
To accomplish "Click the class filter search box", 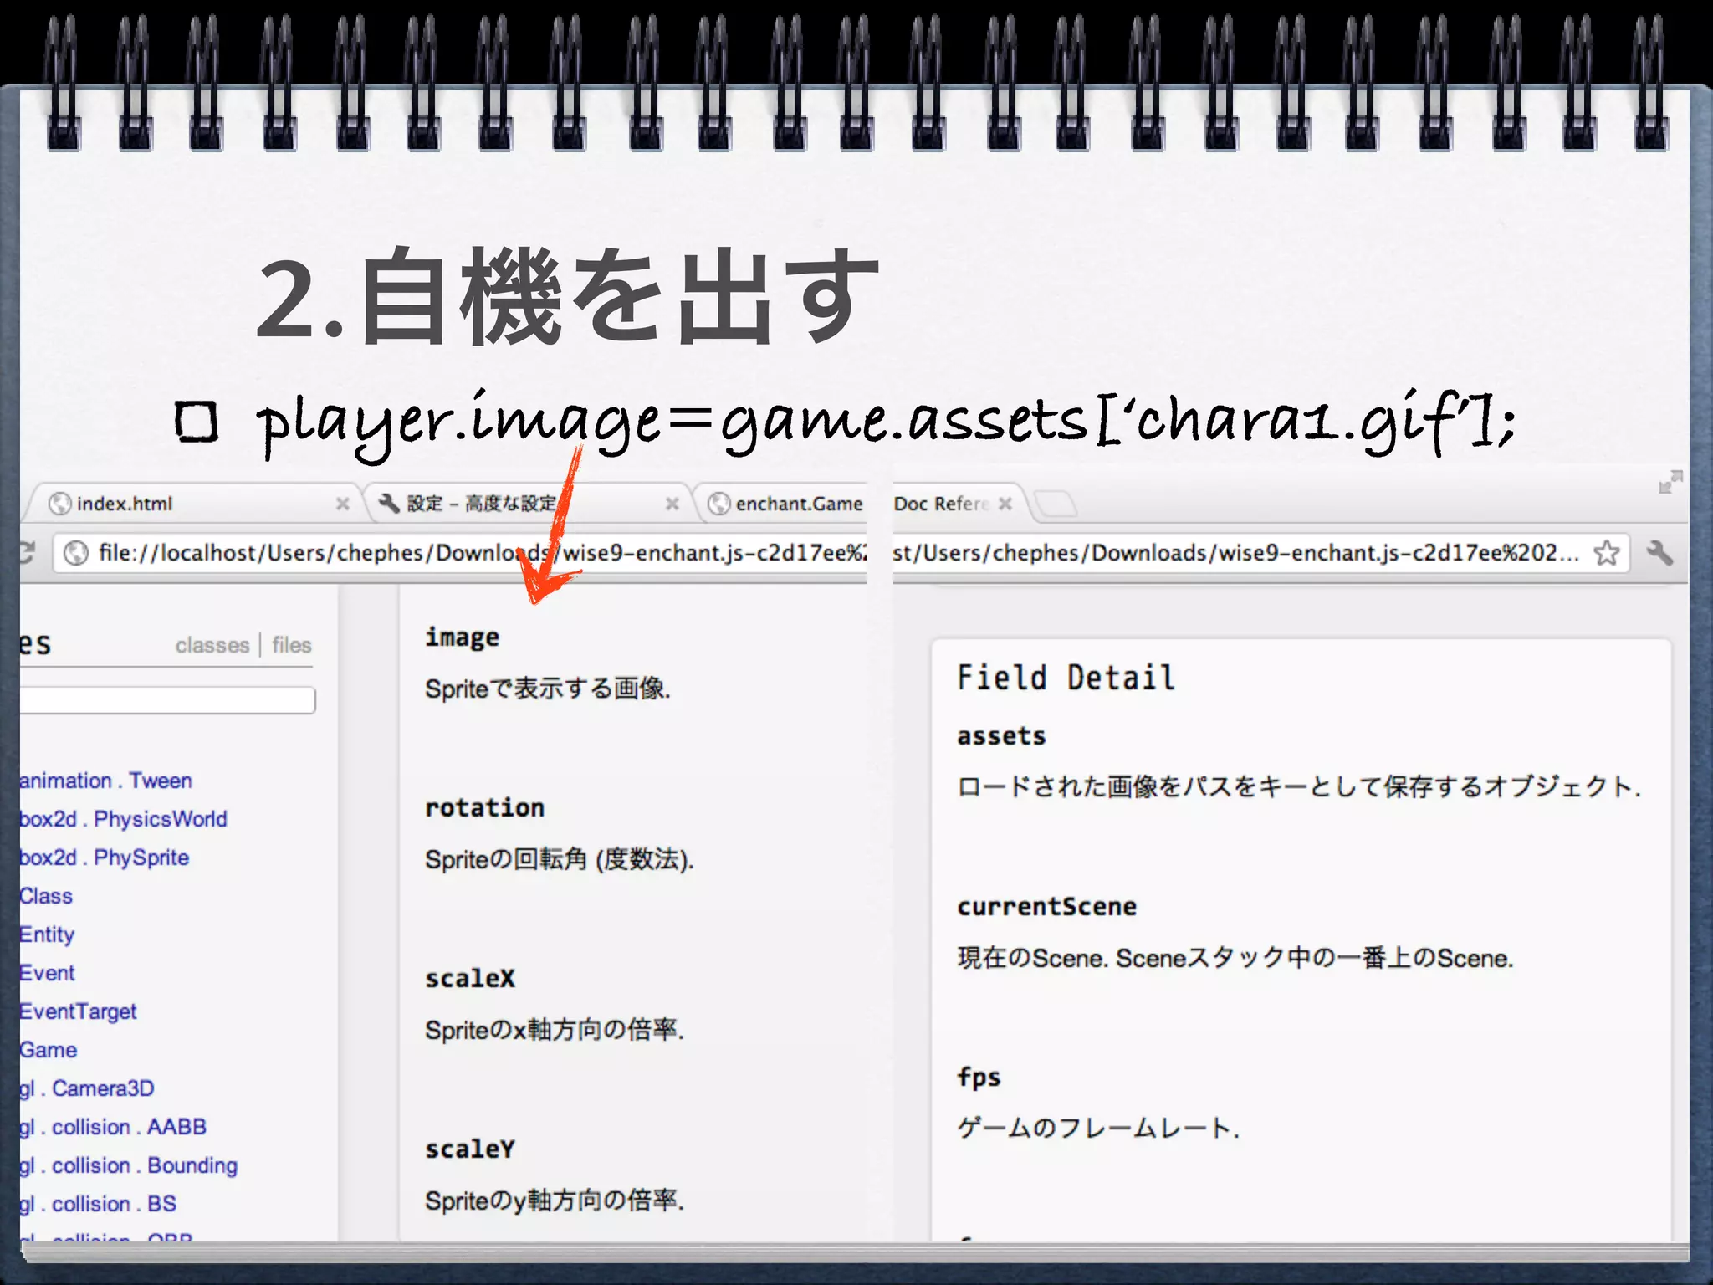I will click(167, 700).
